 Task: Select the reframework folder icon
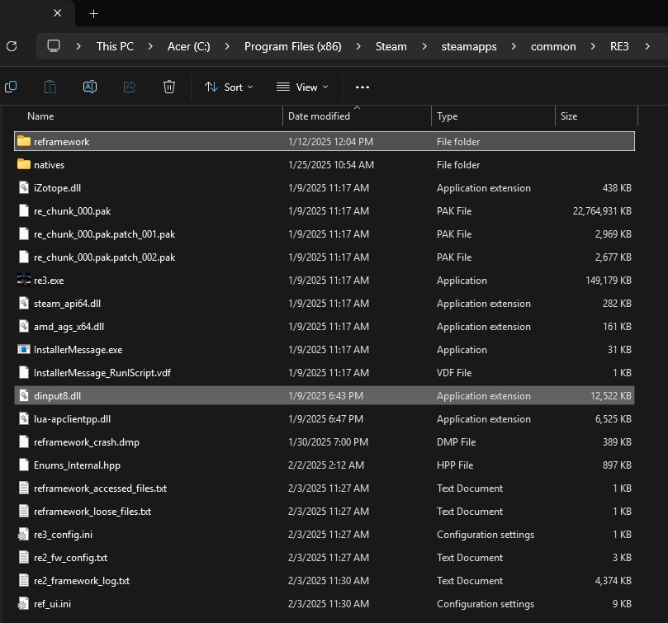click(x=24, y=141)
